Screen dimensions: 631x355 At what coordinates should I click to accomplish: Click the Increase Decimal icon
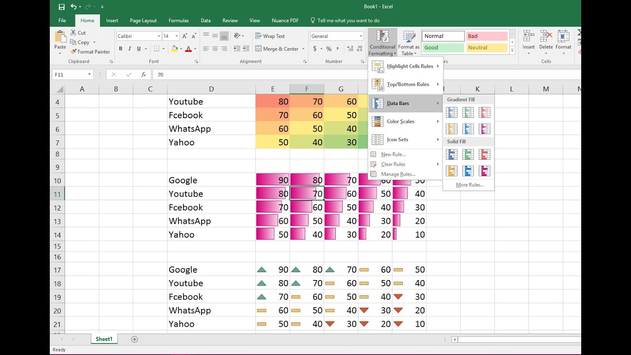[350, 49]
